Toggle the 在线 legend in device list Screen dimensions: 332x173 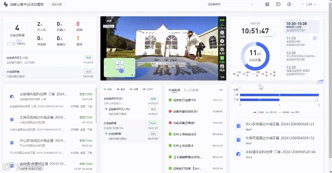coord(108,89)
